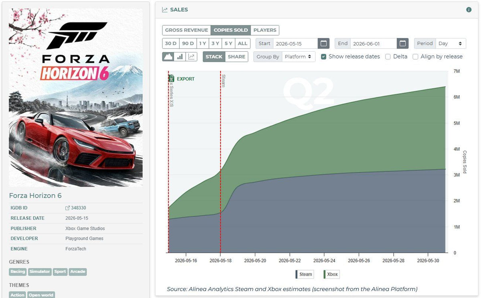Select the area chart view icon
This screenshot has height=298, width=481.
pyautogui.click(x=168, y=56)
